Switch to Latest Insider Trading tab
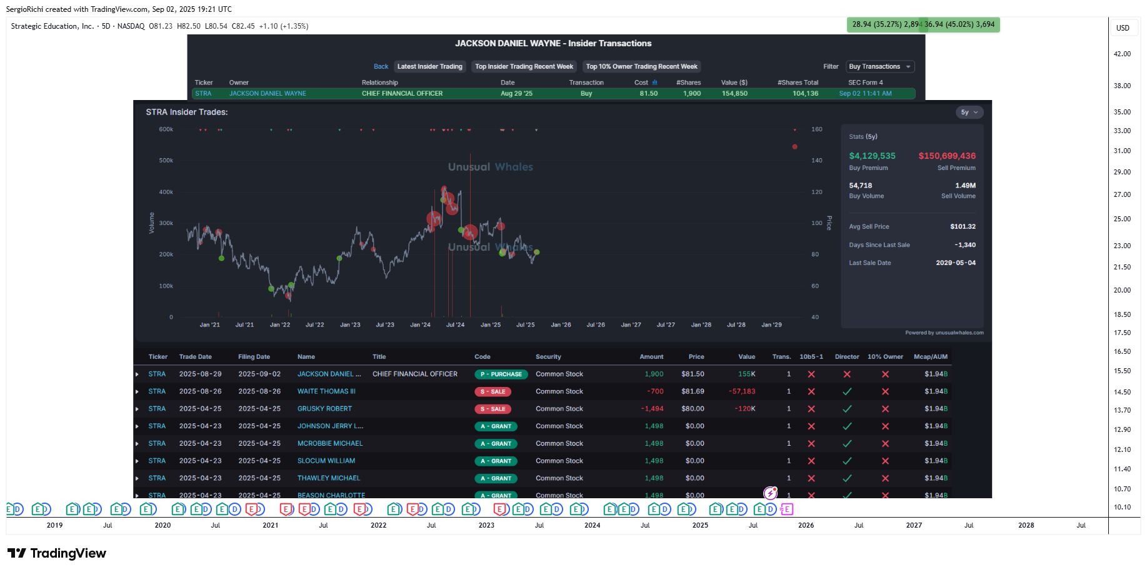Image resolution: width=1147 pixels, height=572 pixels. (429, 66)
